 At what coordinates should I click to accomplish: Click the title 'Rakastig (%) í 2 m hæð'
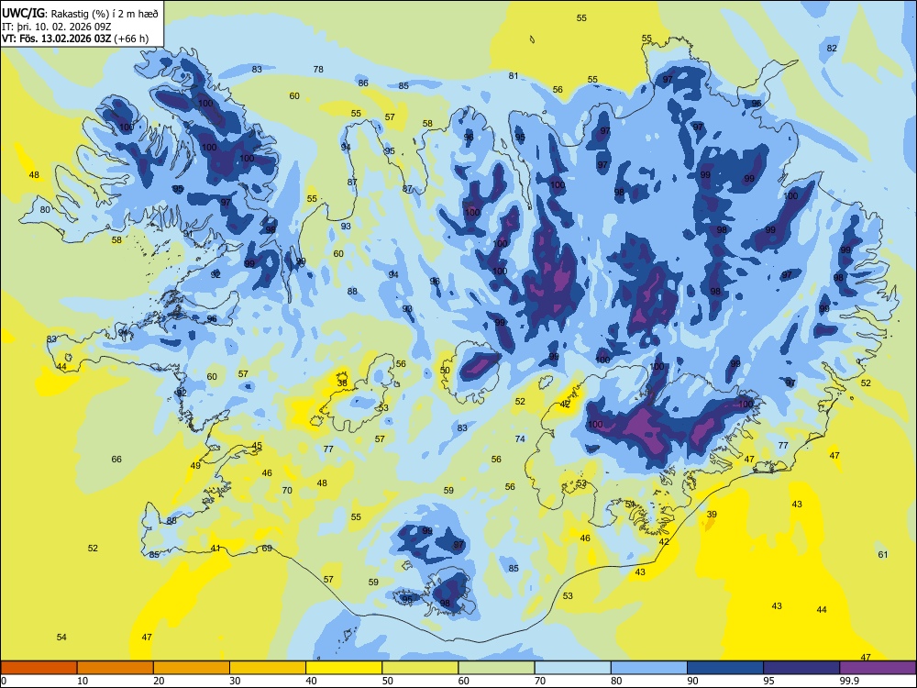click(x=105, y=13)
